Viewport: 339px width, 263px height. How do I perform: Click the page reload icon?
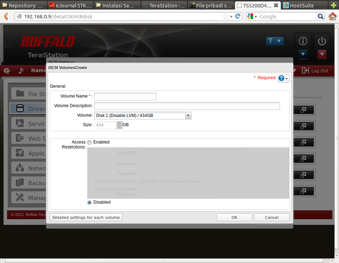238,16
